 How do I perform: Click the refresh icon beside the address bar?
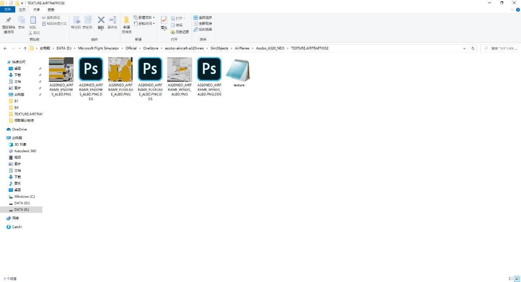pos(473,48)
